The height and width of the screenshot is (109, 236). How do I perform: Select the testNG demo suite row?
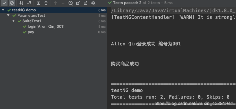tap(54, 10)
